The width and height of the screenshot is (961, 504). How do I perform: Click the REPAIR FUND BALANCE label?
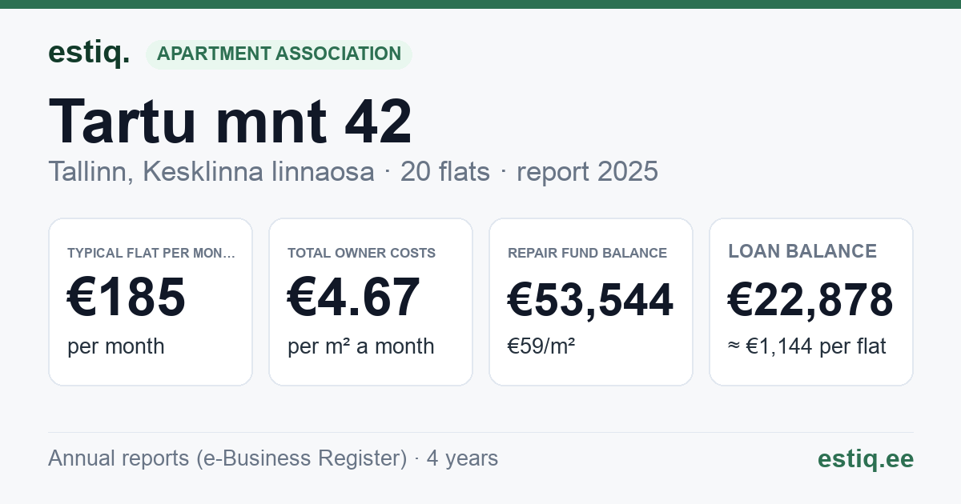pos(587,253)
